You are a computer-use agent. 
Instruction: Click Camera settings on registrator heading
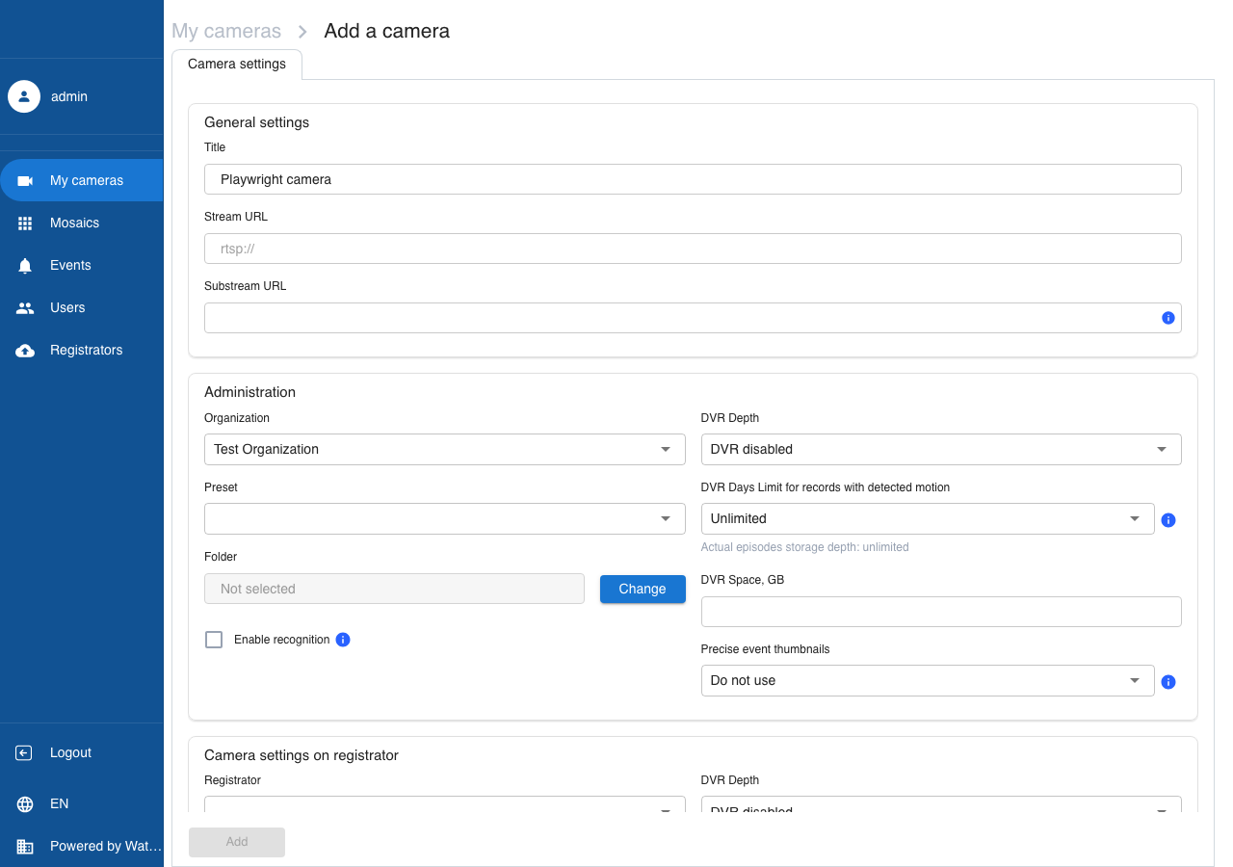tap(302, 755)
